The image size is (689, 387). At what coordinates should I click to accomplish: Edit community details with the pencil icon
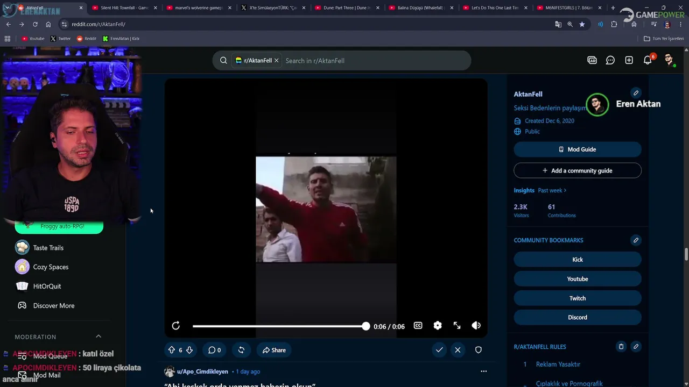click(x=636, y=93)
